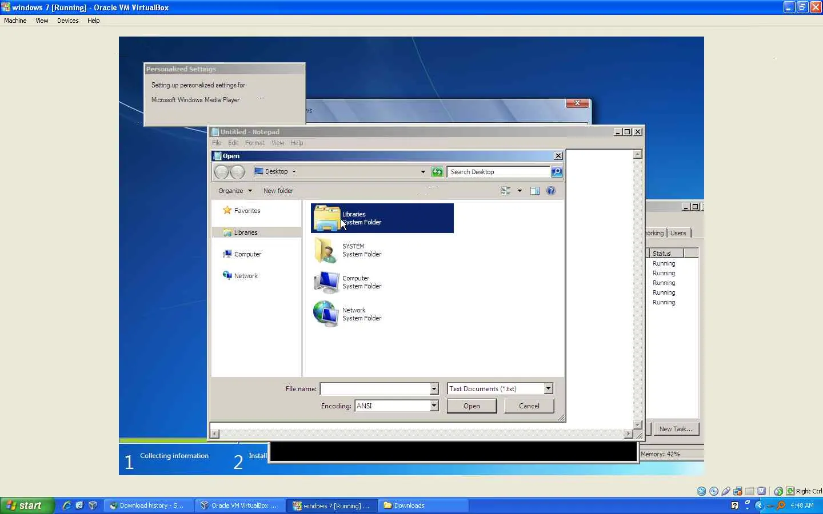Click the New folder button

[x=278, y=191]
